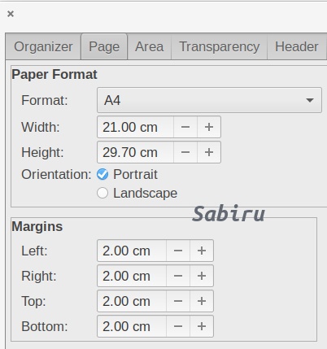The height and width of the screenshot is (349, 327).
Task: Decrease the Right margin
Action: [178, 276]
